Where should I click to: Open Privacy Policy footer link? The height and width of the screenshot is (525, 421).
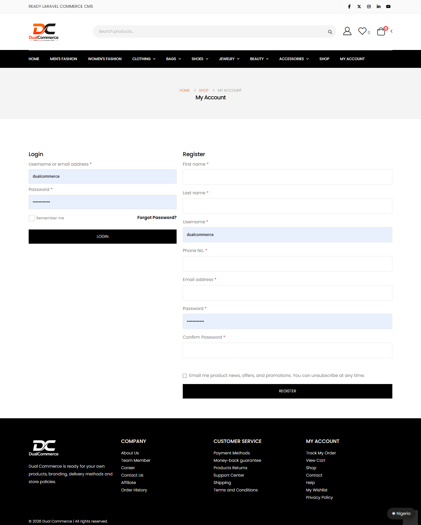point(319,497)
